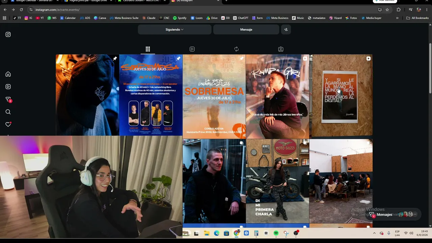The width and height of the screenshot is (432, 243).
Task: Switch to the Google Drive browser tab
Action: [x=88, y=1]
